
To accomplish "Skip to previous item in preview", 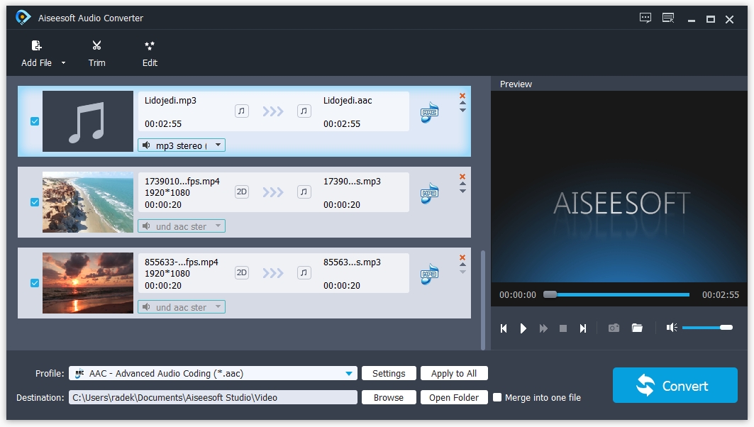I will [504, 328].
